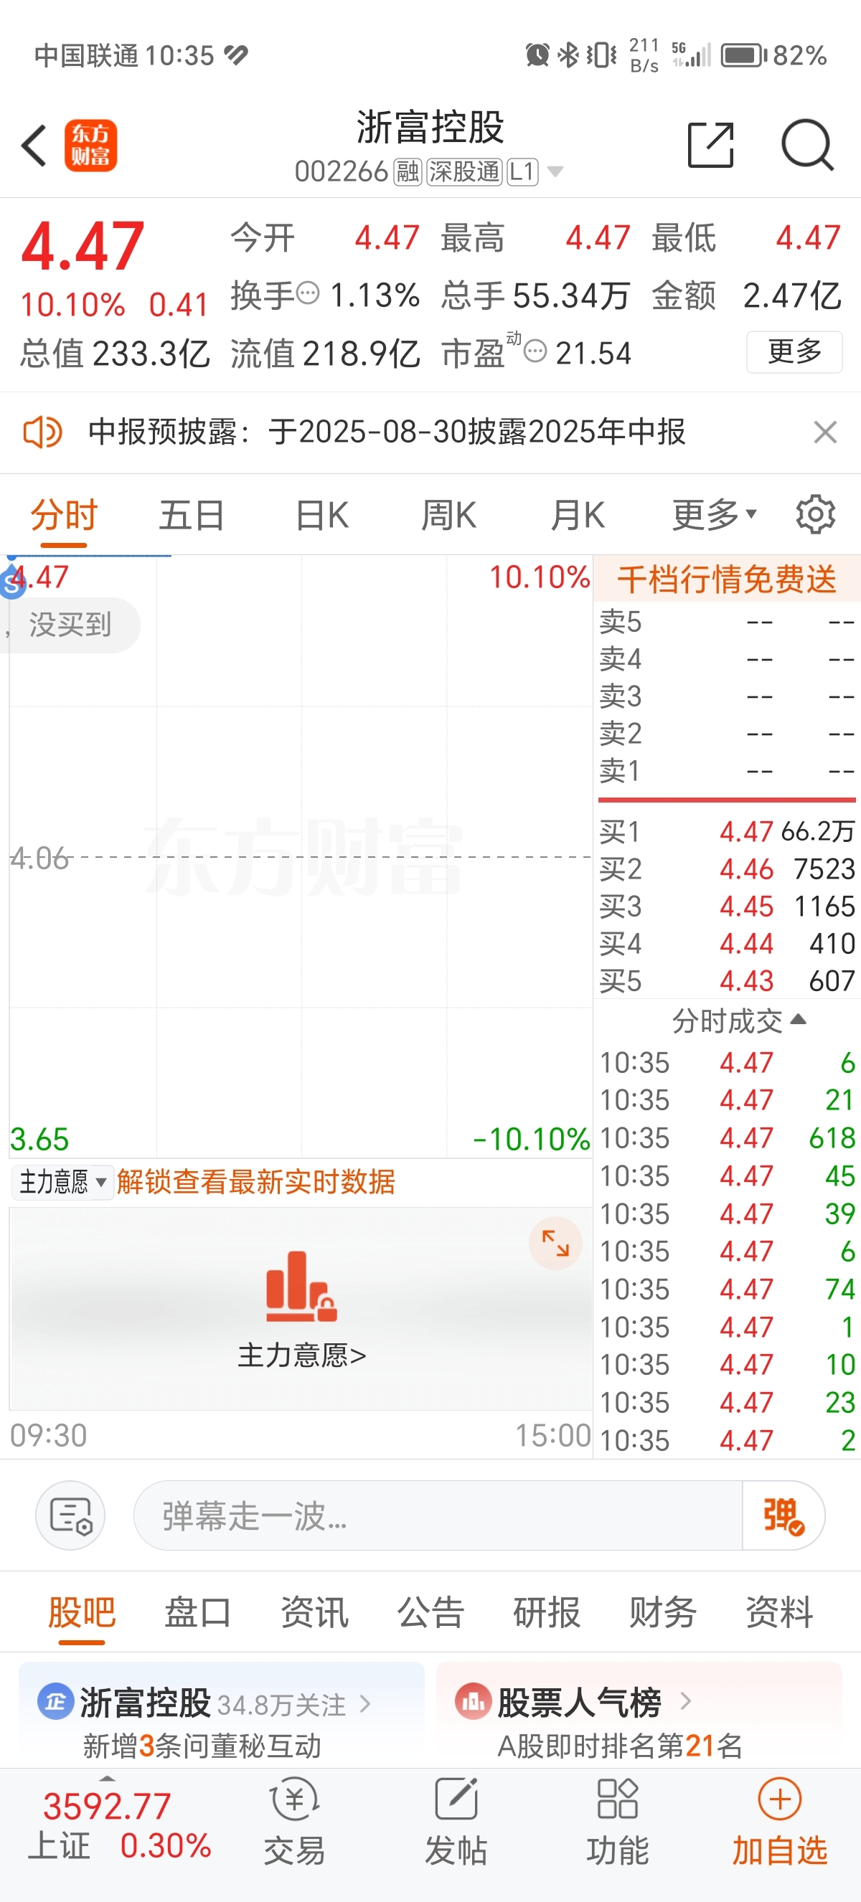Switch to the 五日 chart tab

(x=192, y=516)
